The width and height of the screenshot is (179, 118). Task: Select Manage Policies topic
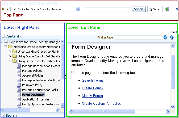click(32, 71)
